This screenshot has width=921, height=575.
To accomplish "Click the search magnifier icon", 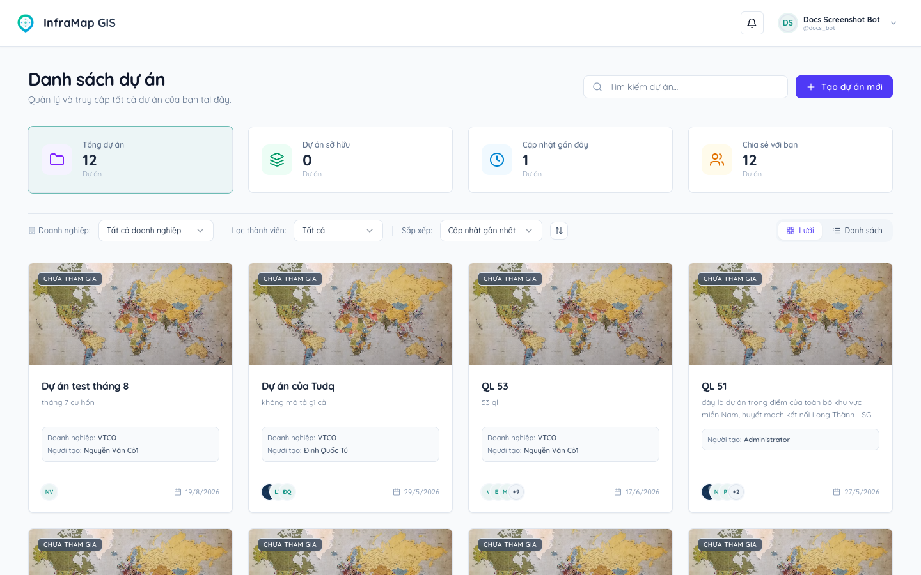I will 597,87.
